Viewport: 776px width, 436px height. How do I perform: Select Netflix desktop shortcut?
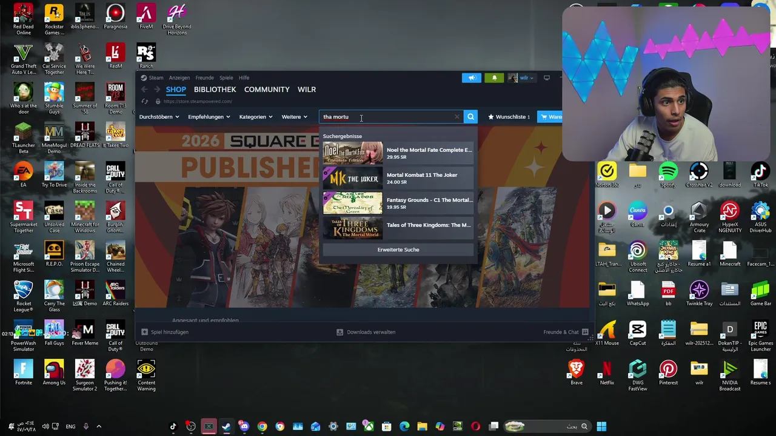tap(607, 372)
